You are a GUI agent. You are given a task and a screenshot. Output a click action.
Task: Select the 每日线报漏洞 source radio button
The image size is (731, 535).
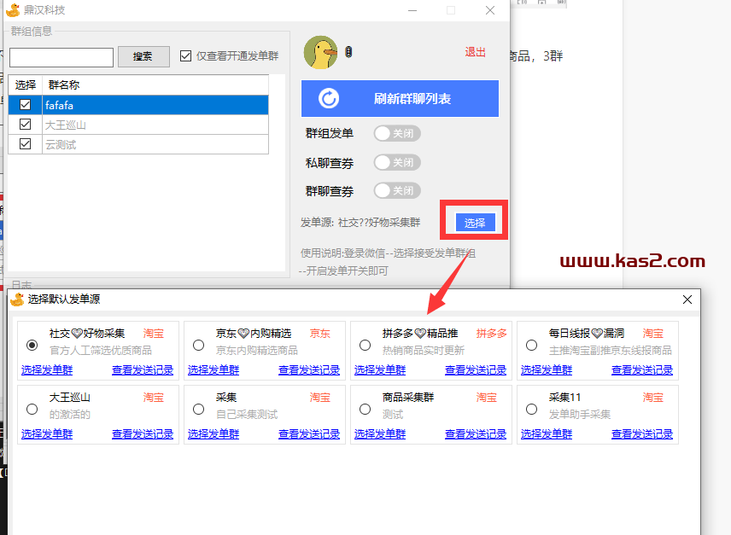tap(531, 345)
